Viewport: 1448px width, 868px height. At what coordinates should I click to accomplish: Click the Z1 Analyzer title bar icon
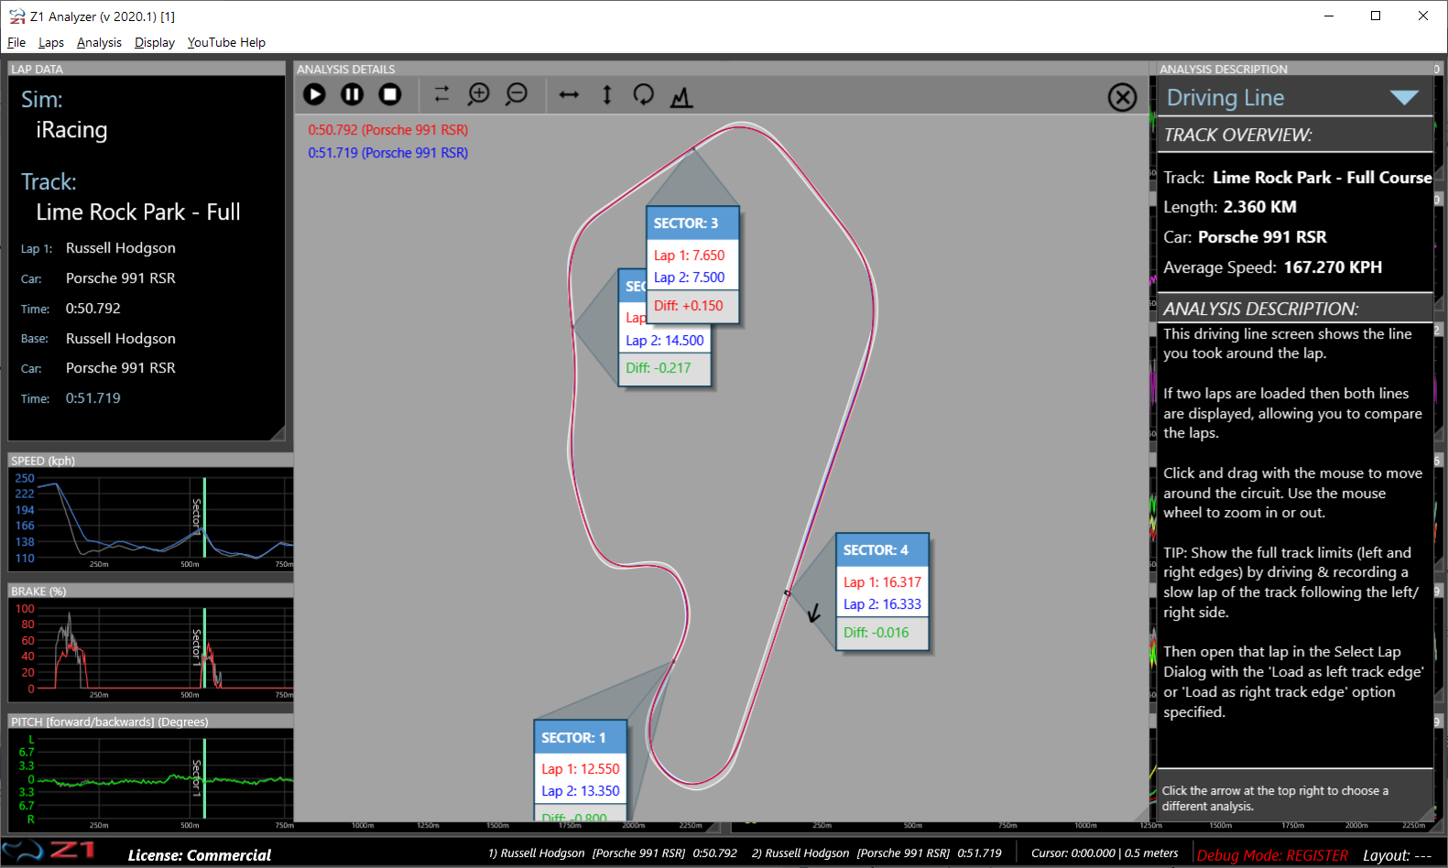point(17,16)
